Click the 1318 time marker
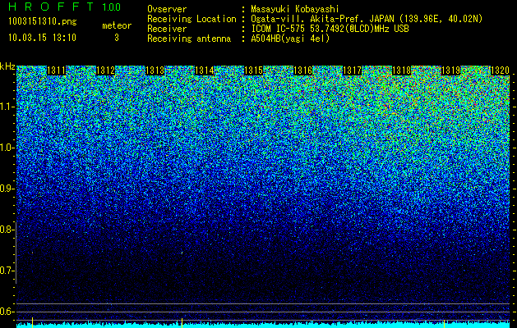The image size is (517, 328). [401, 71]
